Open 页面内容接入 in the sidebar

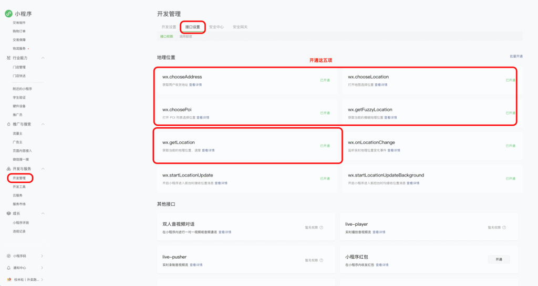point(22,151)
